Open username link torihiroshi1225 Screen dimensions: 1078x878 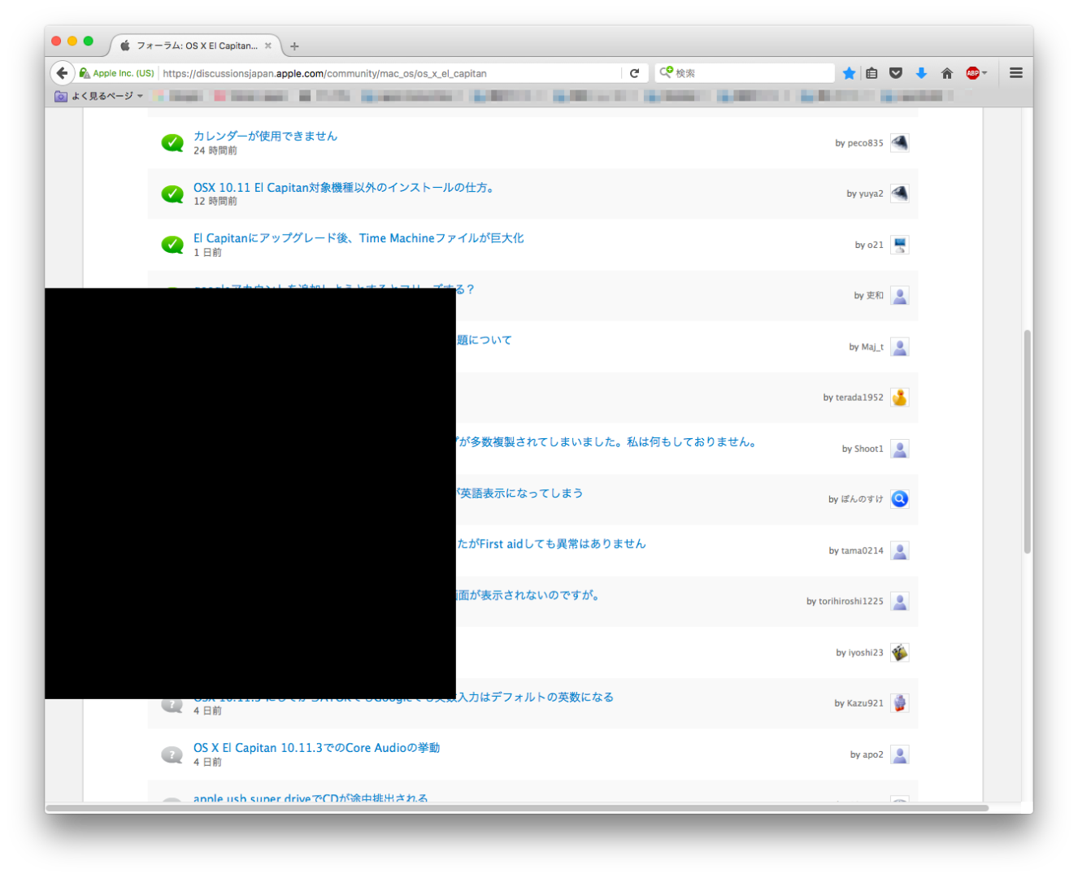coord(851,602)
